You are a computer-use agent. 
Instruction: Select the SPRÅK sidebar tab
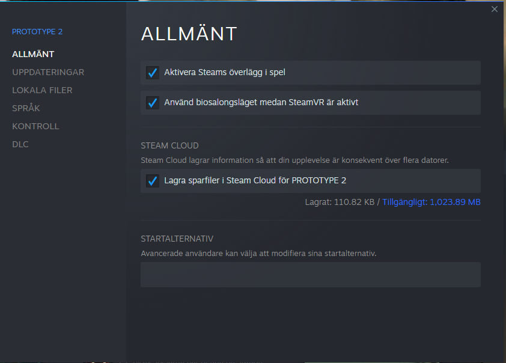coord(26,108)
